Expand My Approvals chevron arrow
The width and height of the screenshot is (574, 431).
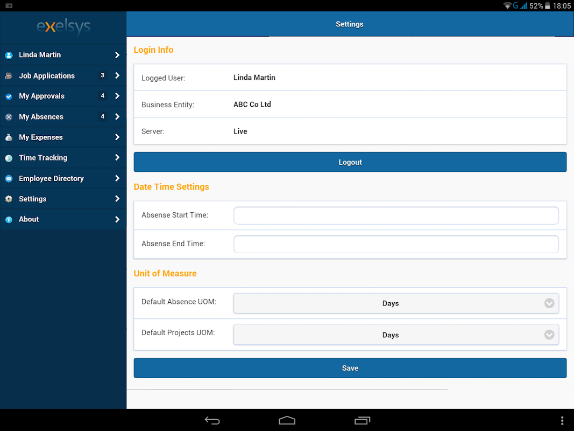tap(117, 96)
